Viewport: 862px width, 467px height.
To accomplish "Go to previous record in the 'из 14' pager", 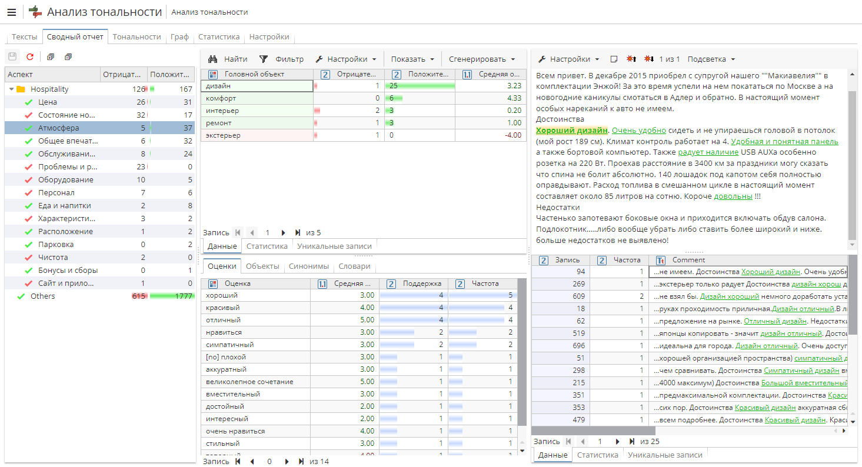I will pos(252,462).
